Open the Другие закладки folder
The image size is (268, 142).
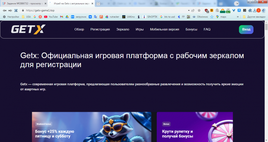(254, 17)
